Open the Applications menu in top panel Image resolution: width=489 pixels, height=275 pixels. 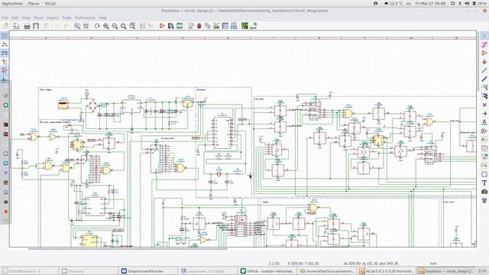12,3
